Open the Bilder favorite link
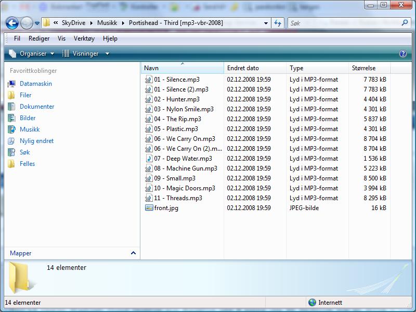Image resolution: width=416 pixels, height=312 pixels. pos(28,118)
